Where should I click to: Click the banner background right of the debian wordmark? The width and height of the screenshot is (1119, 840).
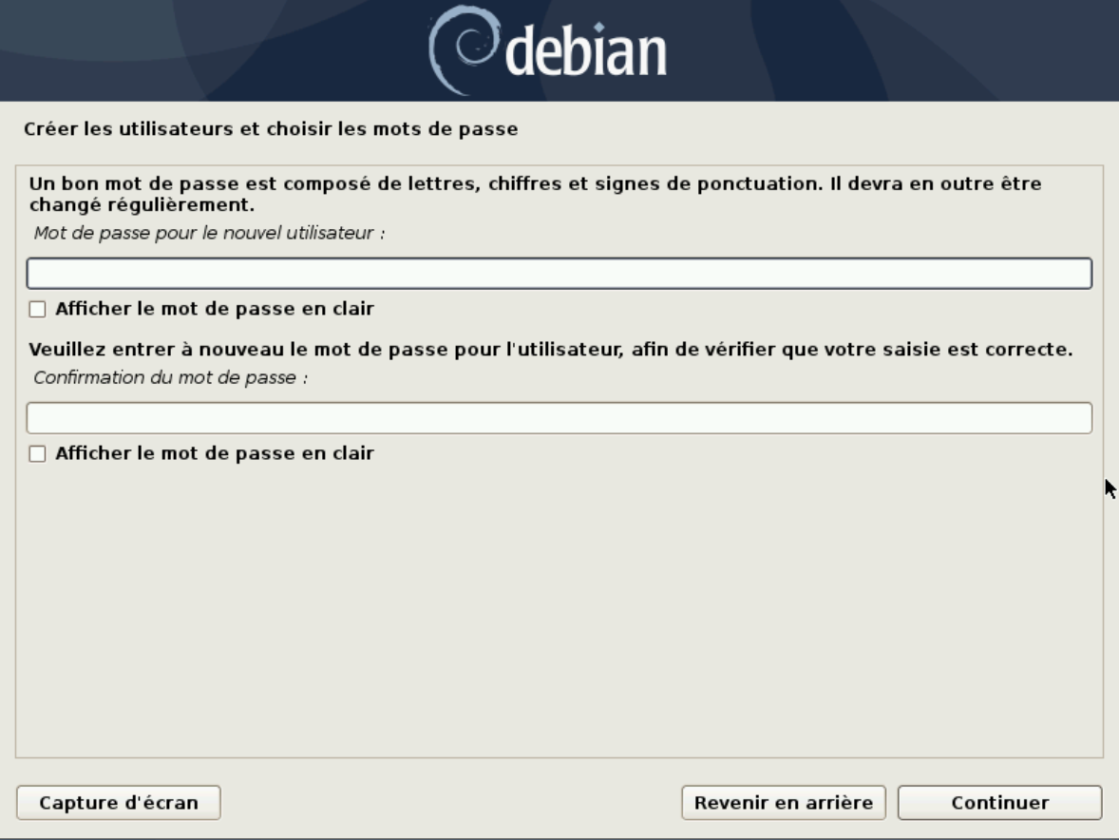[892, 50]
